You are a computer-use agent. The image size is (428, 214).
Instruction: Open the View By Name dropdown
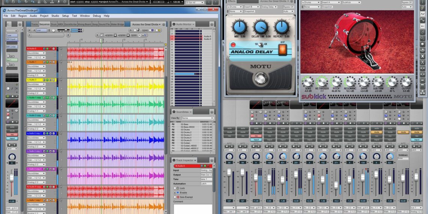[197, 118]
